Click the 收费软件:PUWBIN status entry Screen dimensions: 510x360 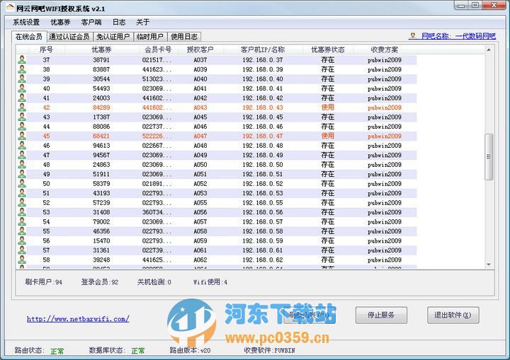click(x=269, y=350)
